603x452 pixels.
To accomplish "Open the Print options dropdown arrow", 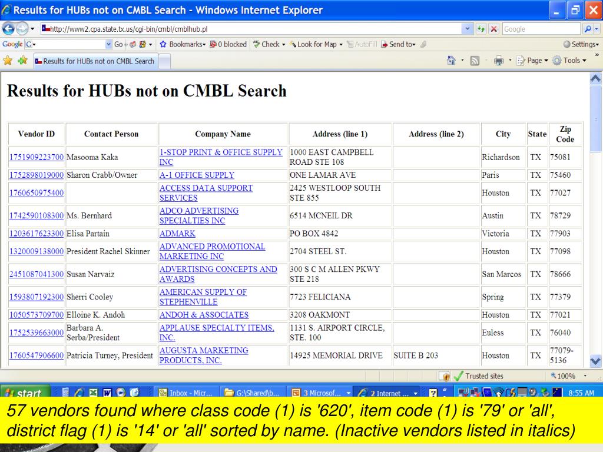I will pos(510,61).
